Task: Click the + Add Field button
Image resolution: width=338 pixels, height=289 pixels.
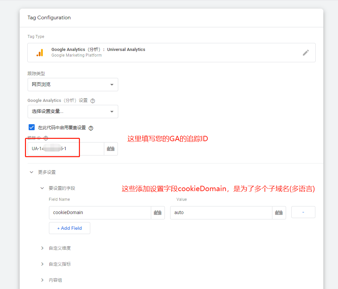Action: (70, 228)
